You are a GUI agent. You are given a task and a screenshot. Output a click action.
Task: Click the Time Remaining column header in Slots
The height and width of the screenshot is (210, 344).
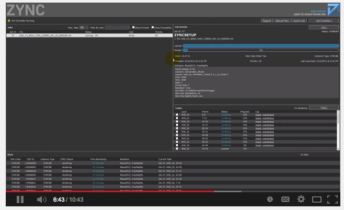coord(98,159)
